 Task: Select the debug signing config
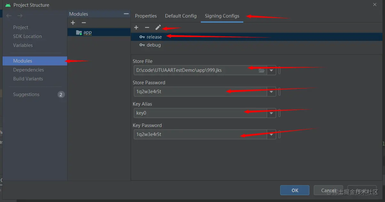(x=256, y=45)
